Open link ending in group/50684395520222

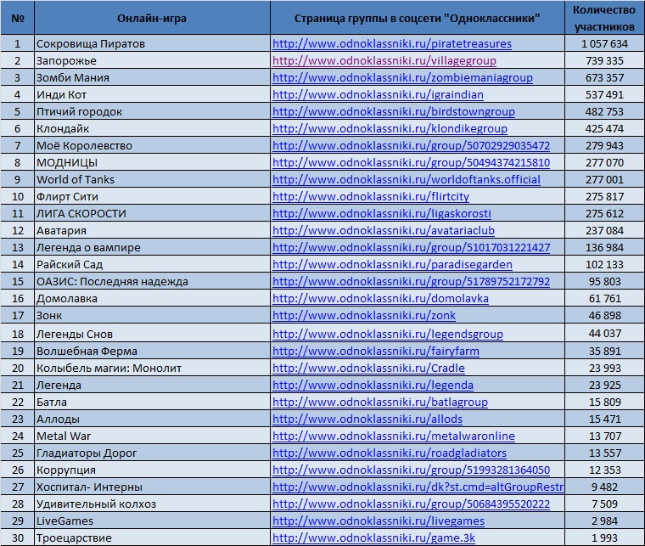click(x=411, y=504)
